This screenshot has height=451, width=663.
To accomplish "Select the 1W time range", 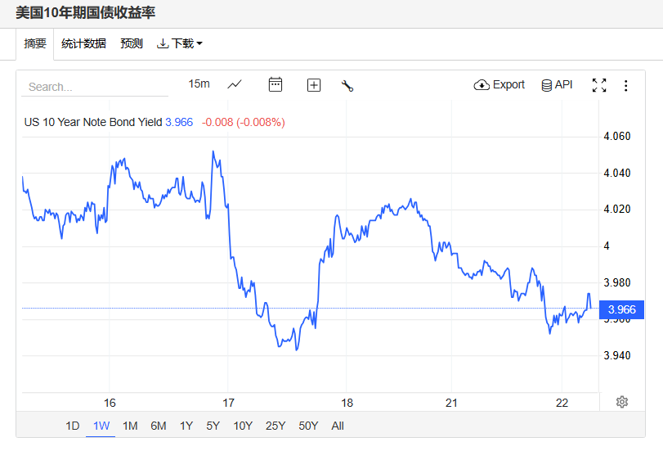I will click(x=101, y=426).
